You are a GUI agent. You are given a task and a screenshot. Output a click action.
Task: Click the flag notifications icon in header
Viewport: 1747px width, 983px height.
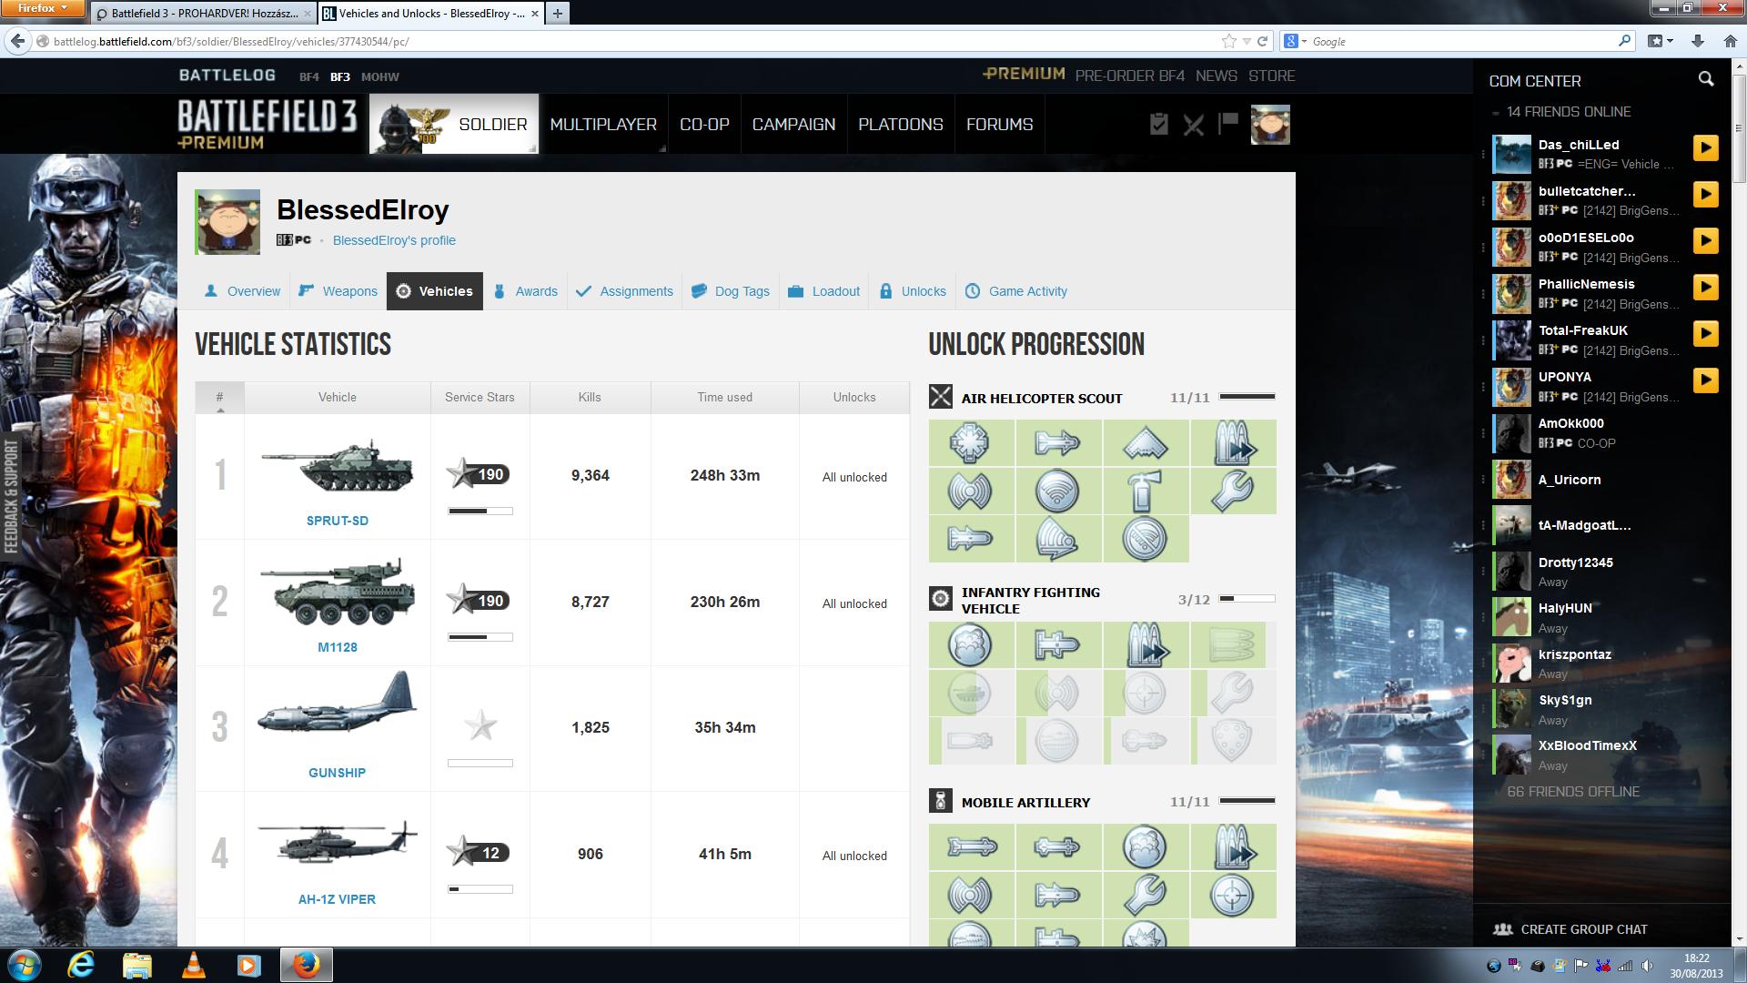click(1228, 123)
